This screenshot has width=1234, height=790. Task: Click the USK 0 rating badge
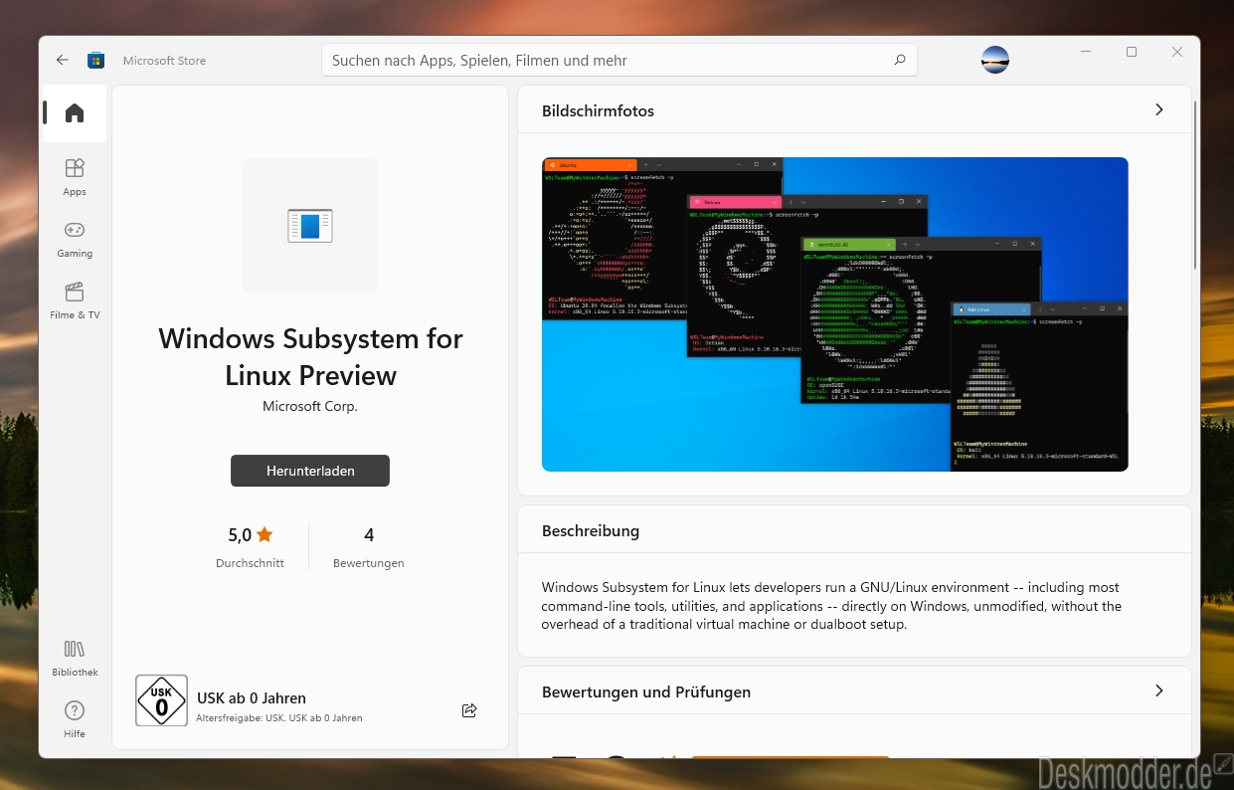[x=161, y=700]
